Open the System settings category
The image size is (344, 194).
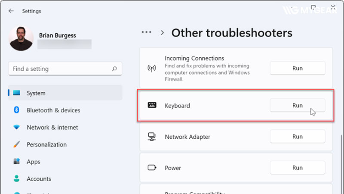(36, 93)
